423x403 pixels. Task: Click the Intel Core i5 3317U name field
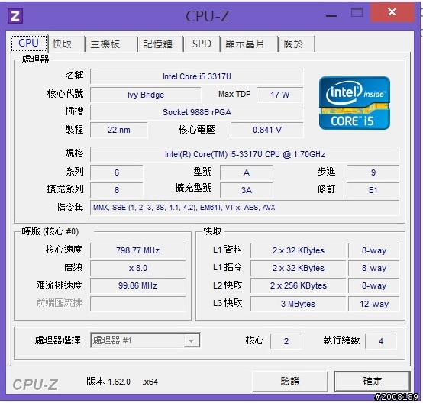pos(197,76)
